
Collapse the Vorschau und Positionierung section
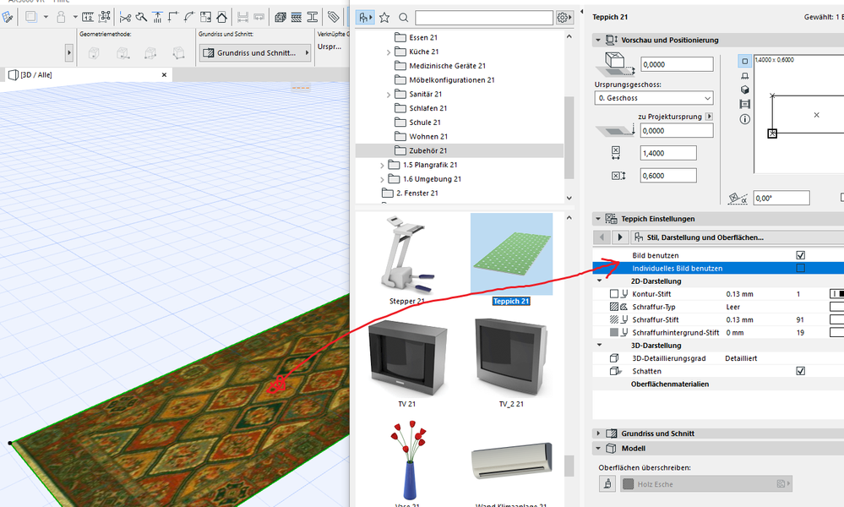(598, 40)
